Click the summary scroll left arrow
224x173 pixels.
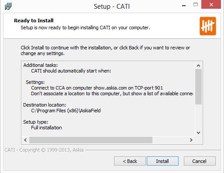click(25, 140)
